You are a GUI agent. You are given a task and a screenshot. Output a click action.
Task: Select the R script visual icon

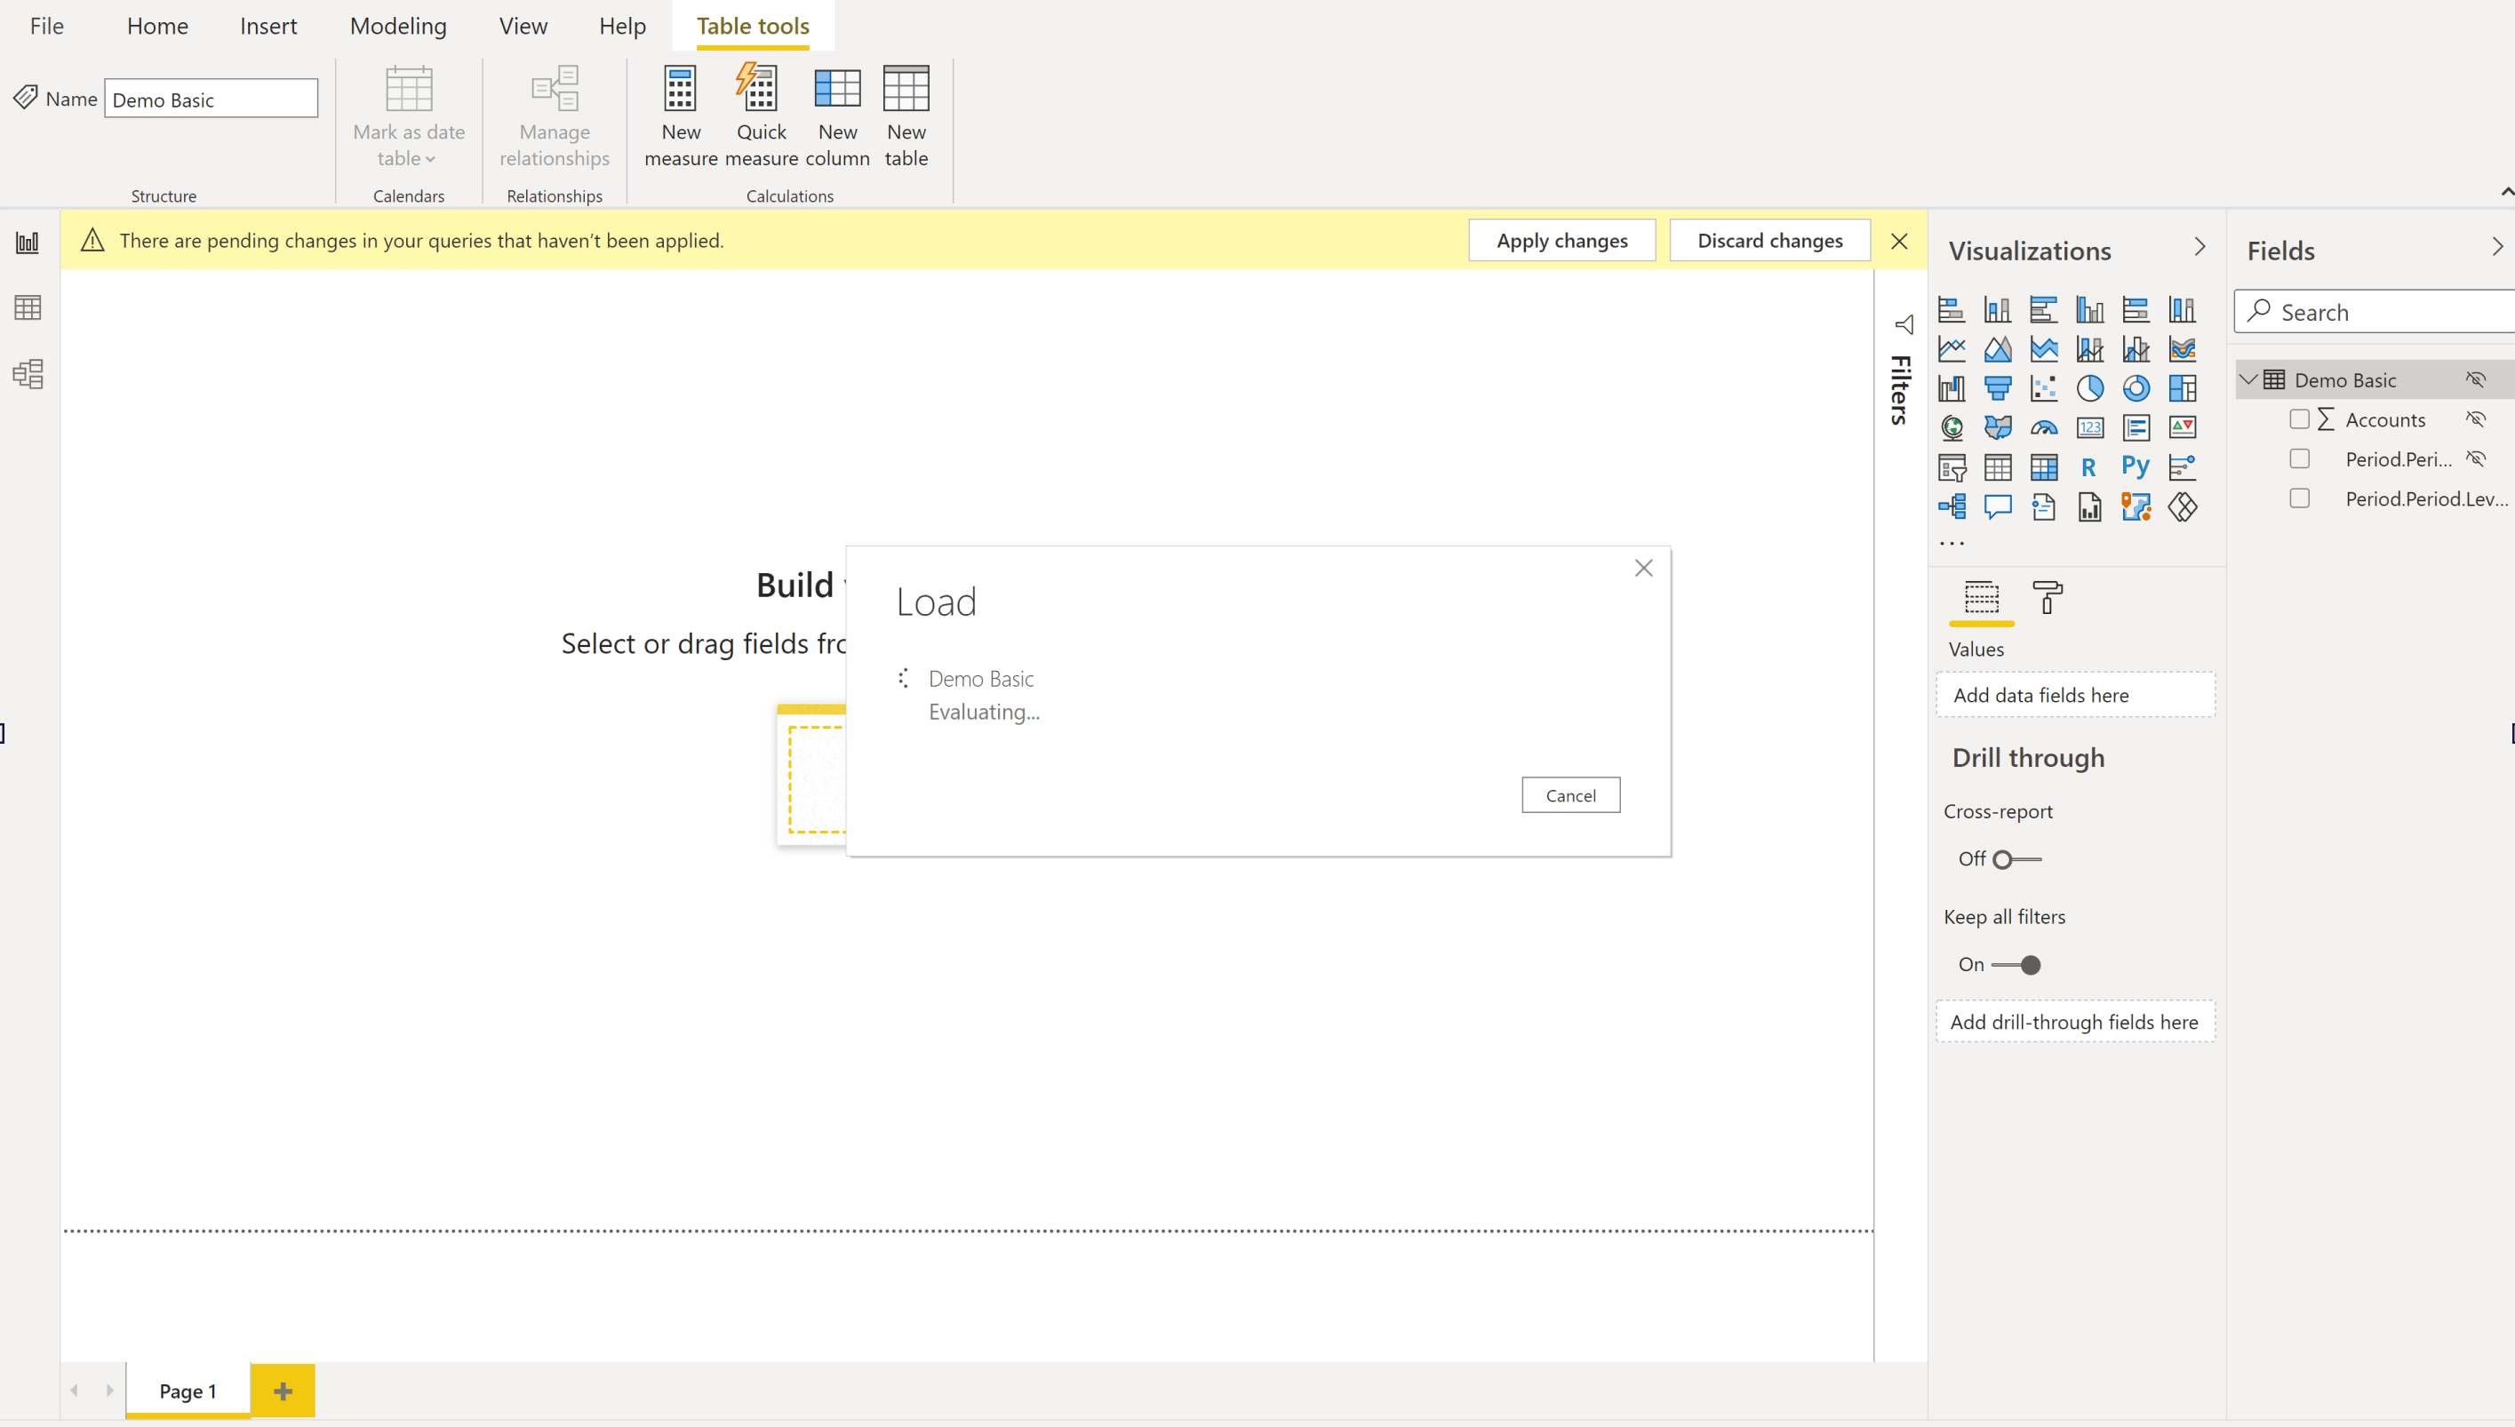tap(2089, 466)
